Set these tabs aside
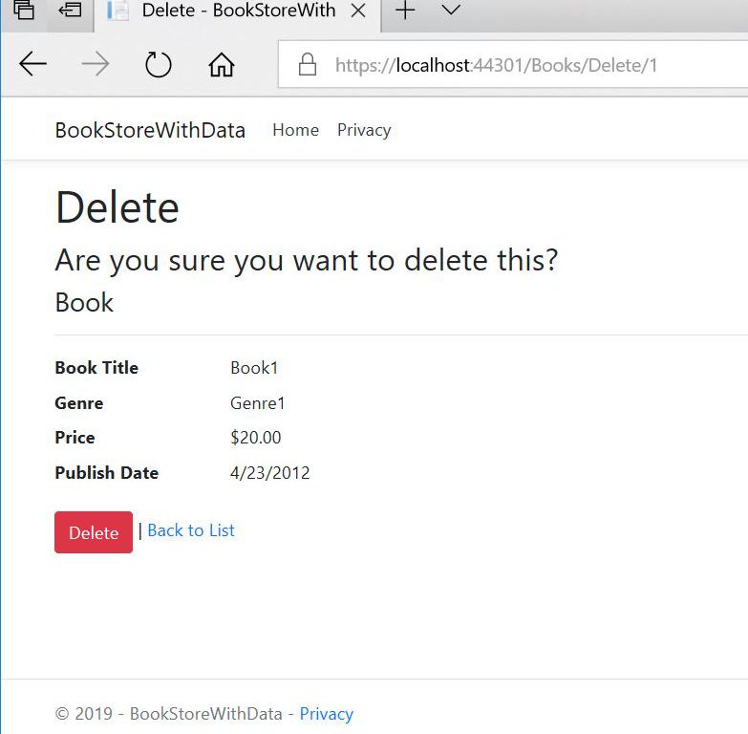 (x=70, y=11)
